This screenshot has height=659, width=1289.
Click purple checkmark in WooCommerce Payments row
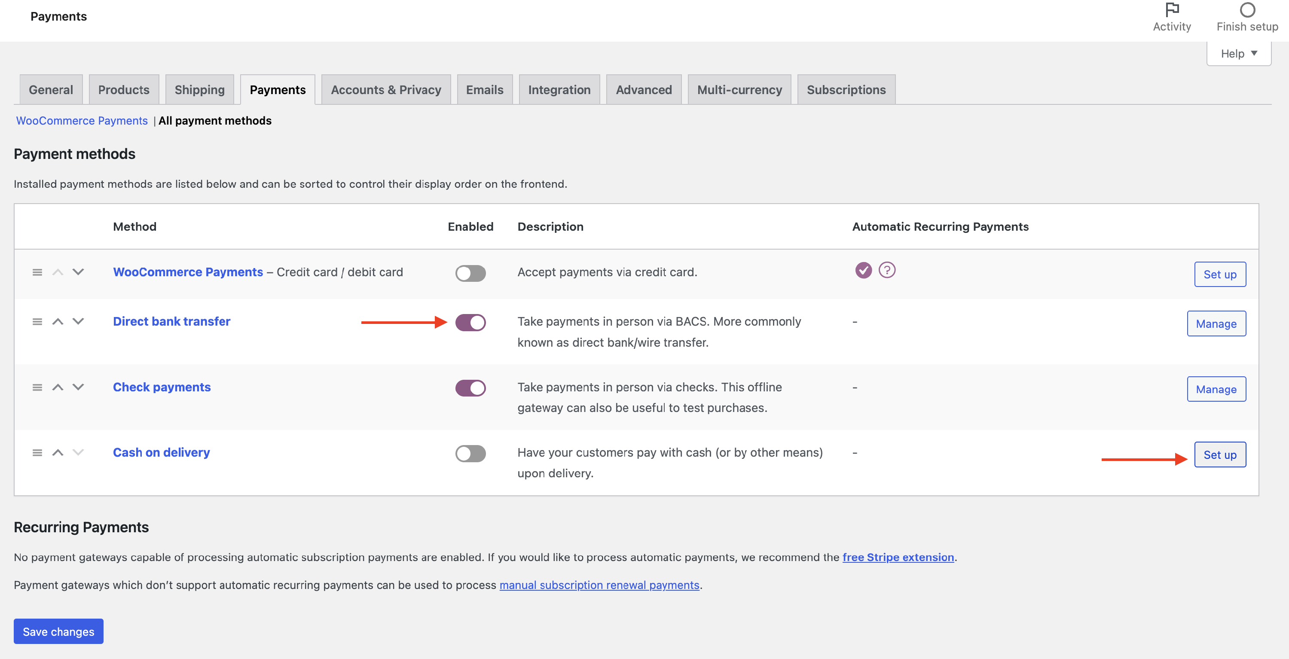click(863, 270)
